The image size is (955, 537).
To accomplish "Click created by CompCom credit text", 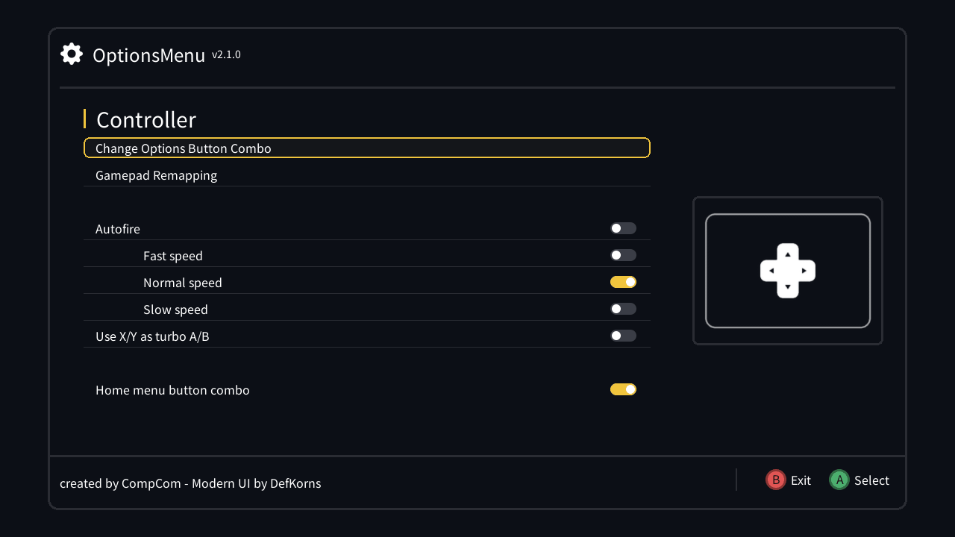I will click(190, 483).
